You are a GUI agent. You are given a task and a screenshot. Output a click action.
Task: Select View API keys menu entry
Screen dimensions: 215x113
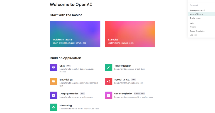click(x=201, y=14)
